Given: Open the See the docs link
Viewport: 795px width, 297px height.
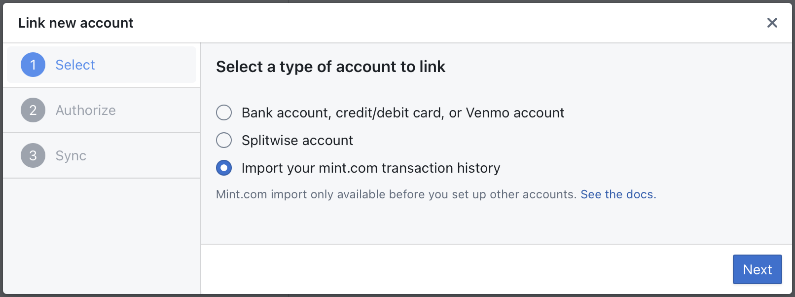Looking at the screenshot, I should coord(617,194).
